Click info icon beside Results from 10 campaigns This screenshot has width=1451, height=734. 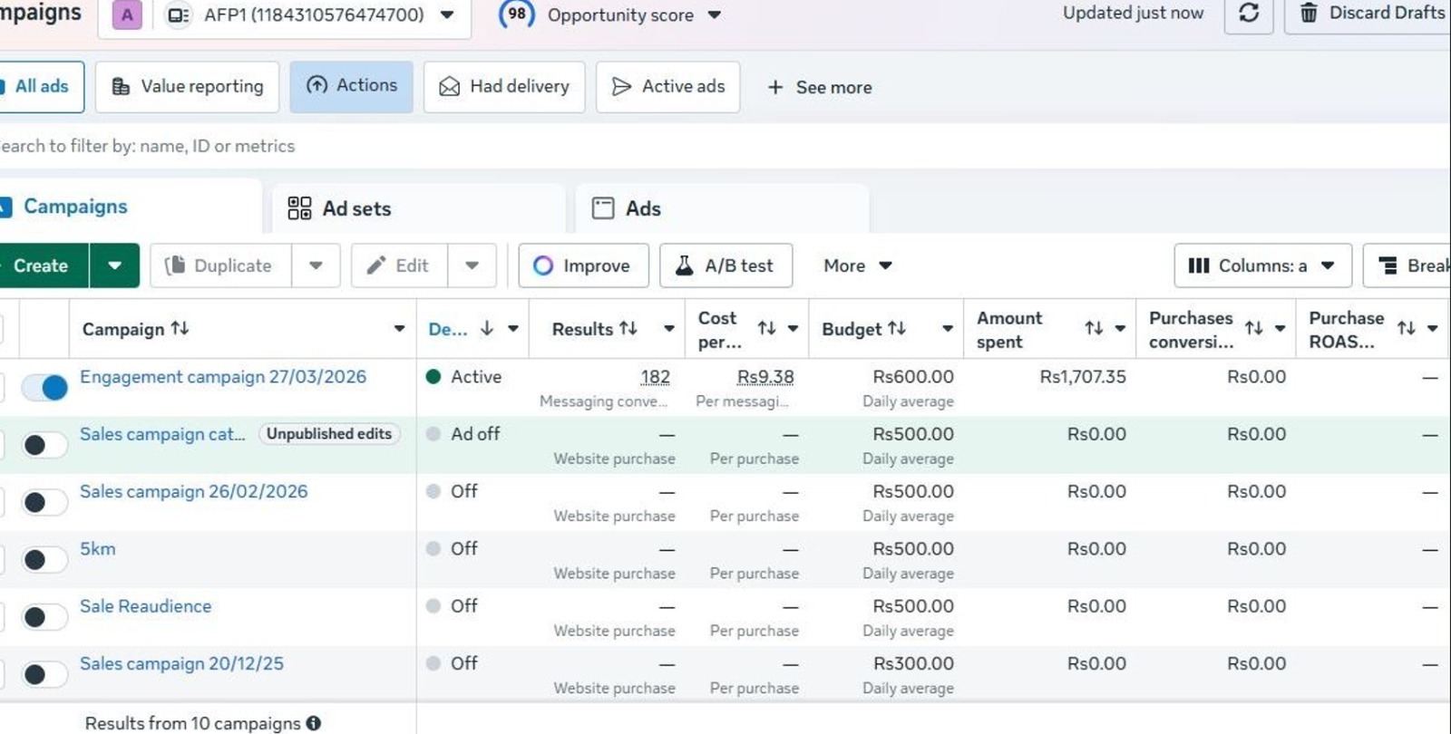[314, 723]
